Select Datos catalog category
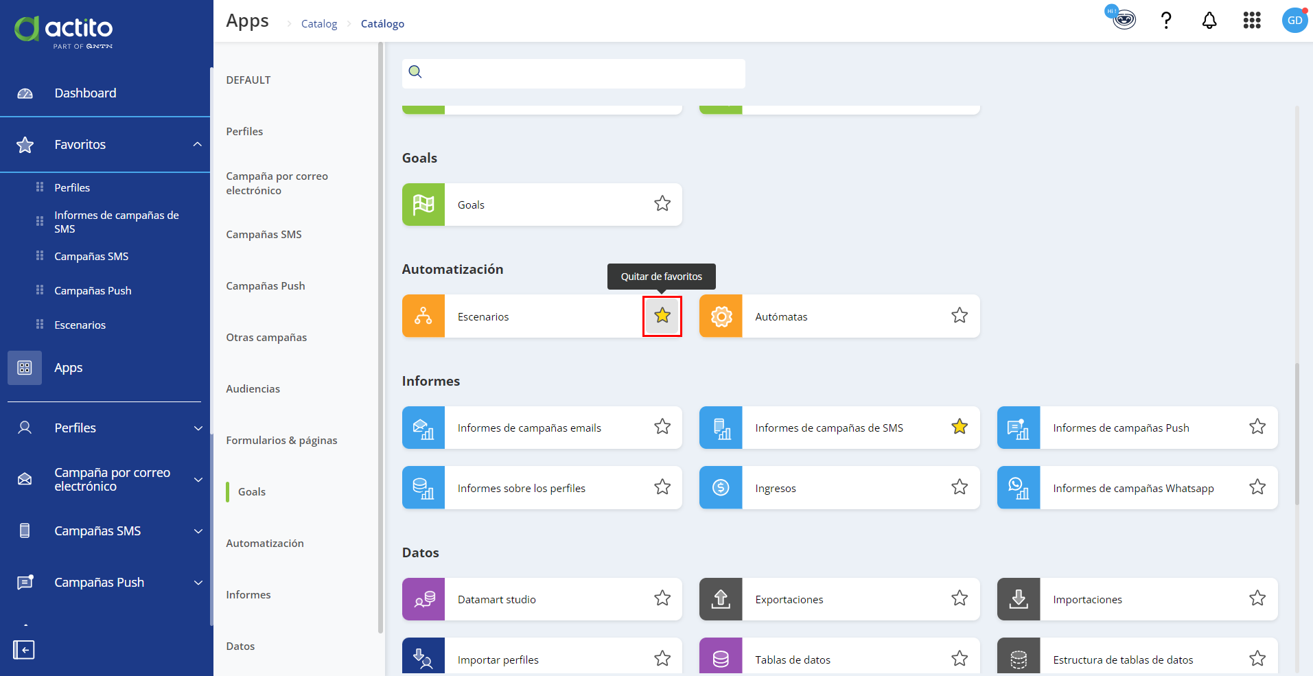 [x=240, y=646]
